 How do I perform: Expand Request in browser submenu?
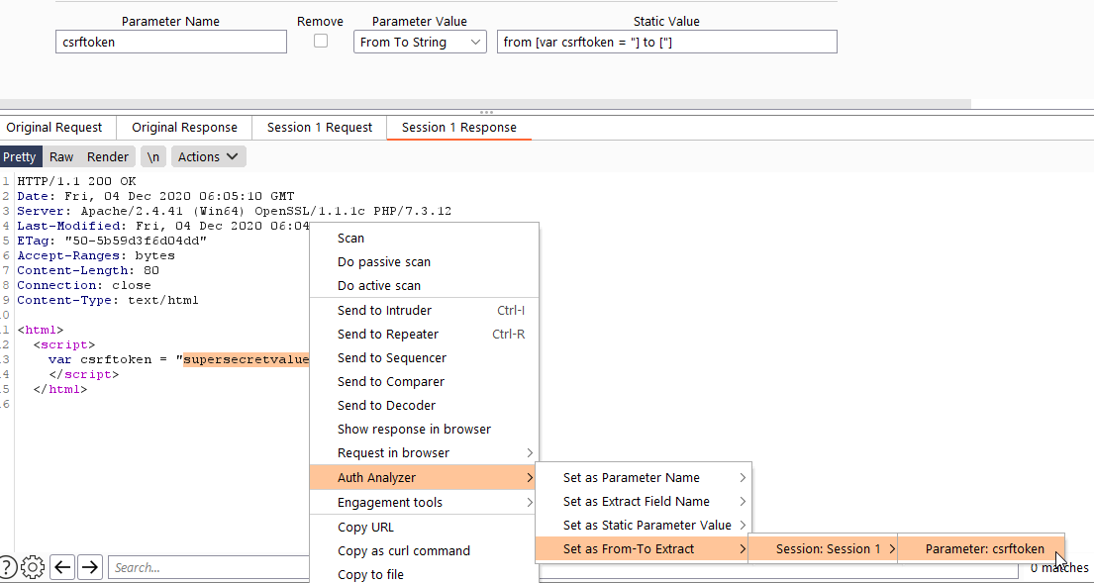click(x=424, y=452)
